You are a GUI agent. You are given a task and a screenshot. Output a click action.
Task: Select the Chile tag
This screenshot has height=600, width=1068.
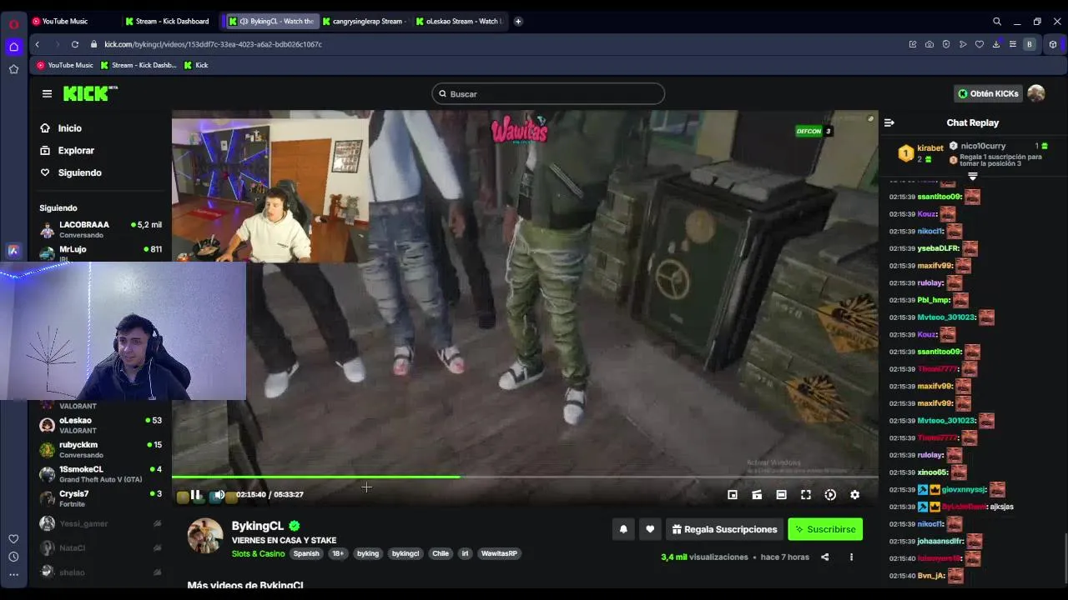(441, 553)
